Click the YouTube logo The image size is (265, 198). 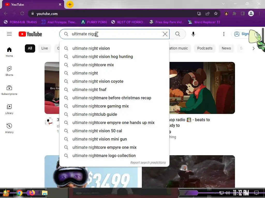[x=30, y=34]
